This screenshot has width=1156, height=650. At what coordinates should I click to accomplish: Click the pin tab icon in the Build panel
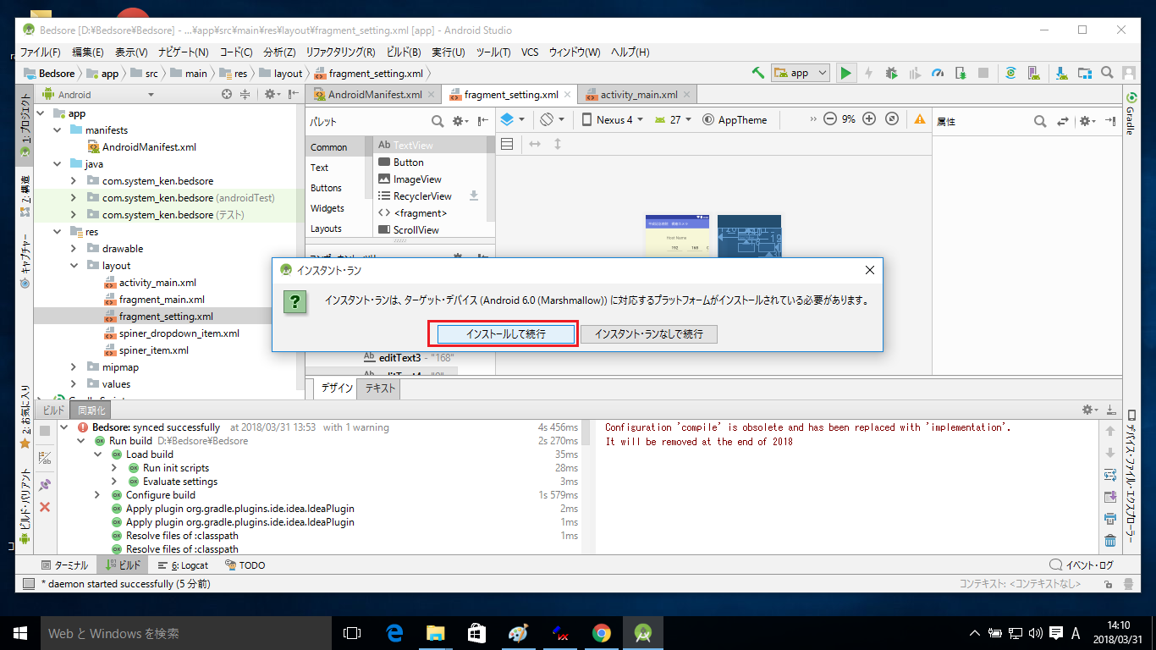[45, 485]
